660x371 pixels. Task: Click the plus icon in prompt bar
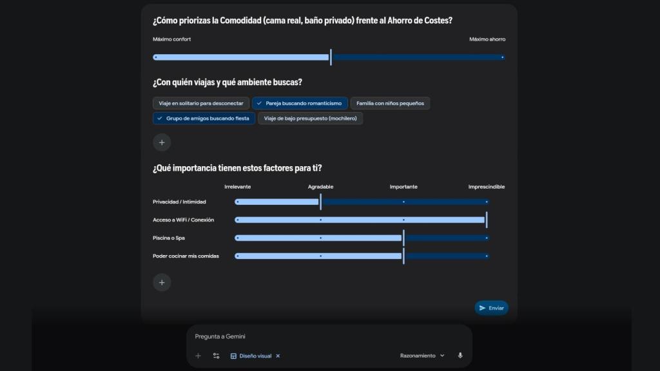pyautogui.click(x=198, y=356)
